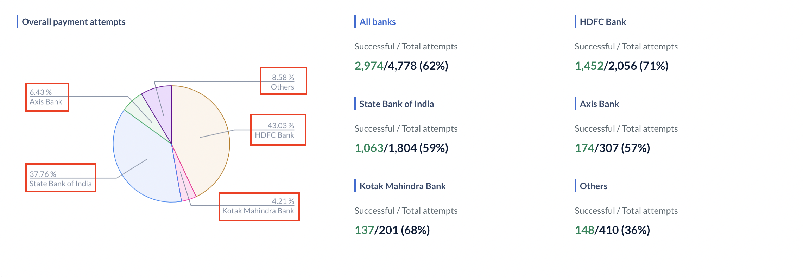Click the Overall payment attempts title

click(74, 22)
